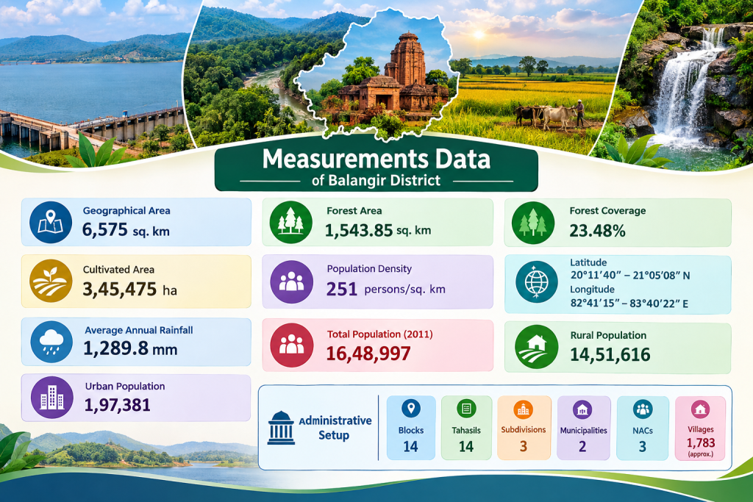
Task: Click the number 14 under Blocks
Action: pyautogui.click(x=410, y=447)
